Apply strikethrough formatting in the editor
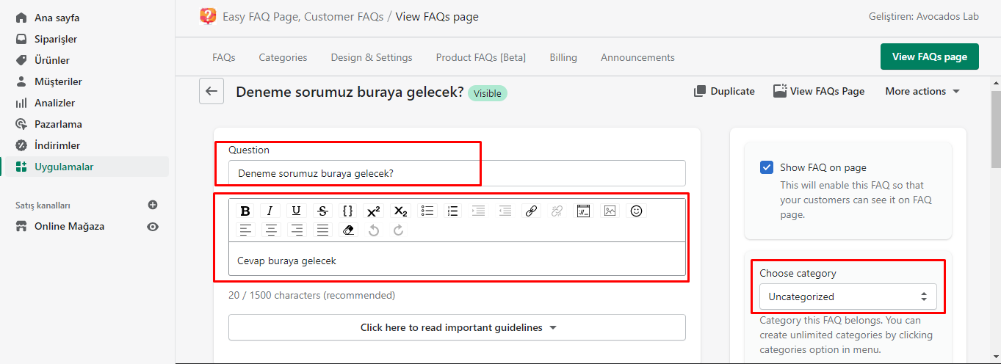1001x364 pixels. coord(322,211)
